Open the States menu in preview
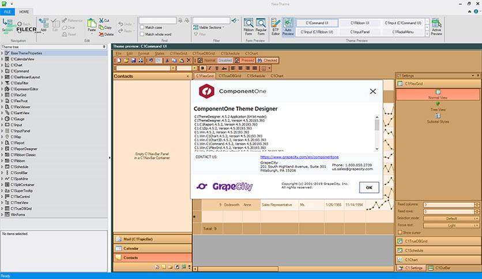 pos(160,53)
